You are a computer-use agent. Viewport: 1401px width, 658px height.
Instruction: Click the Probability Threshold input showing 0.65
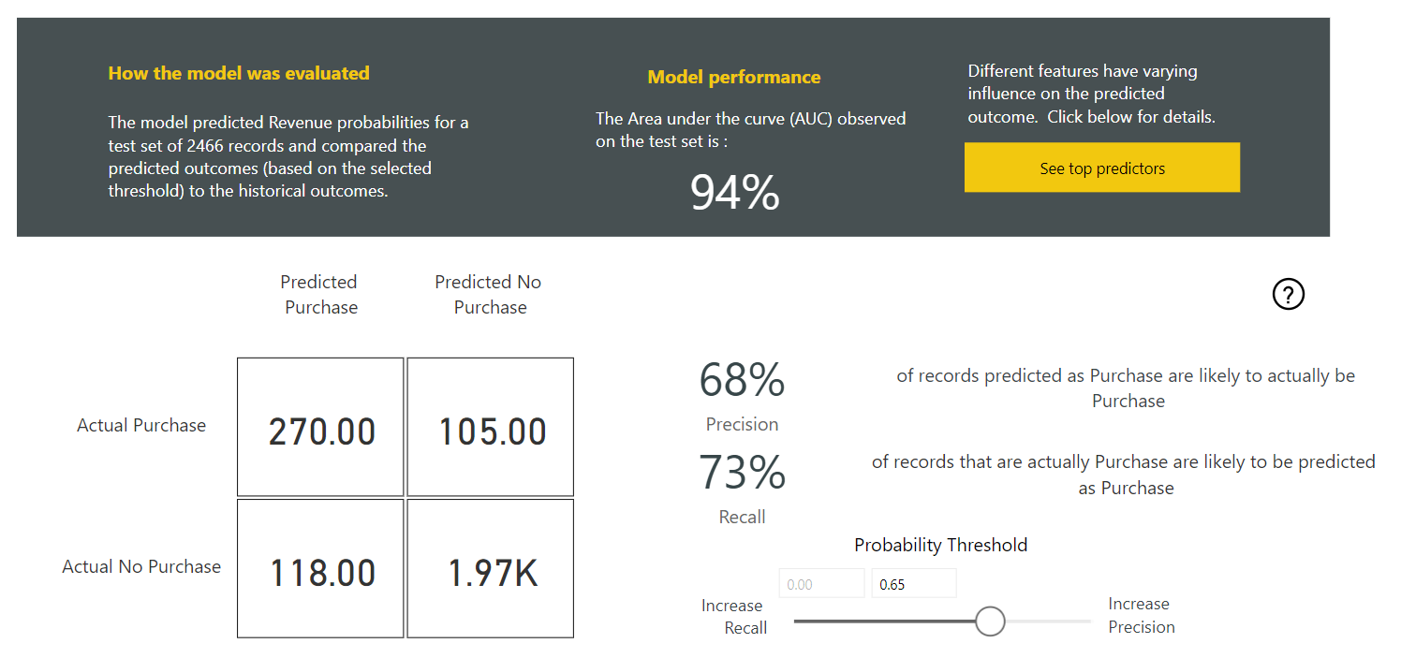point(913,582)
